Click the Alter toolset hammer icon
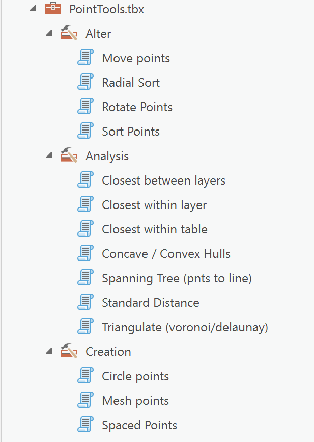This screenshot has height=442, width=314. (x=69, y=33)
